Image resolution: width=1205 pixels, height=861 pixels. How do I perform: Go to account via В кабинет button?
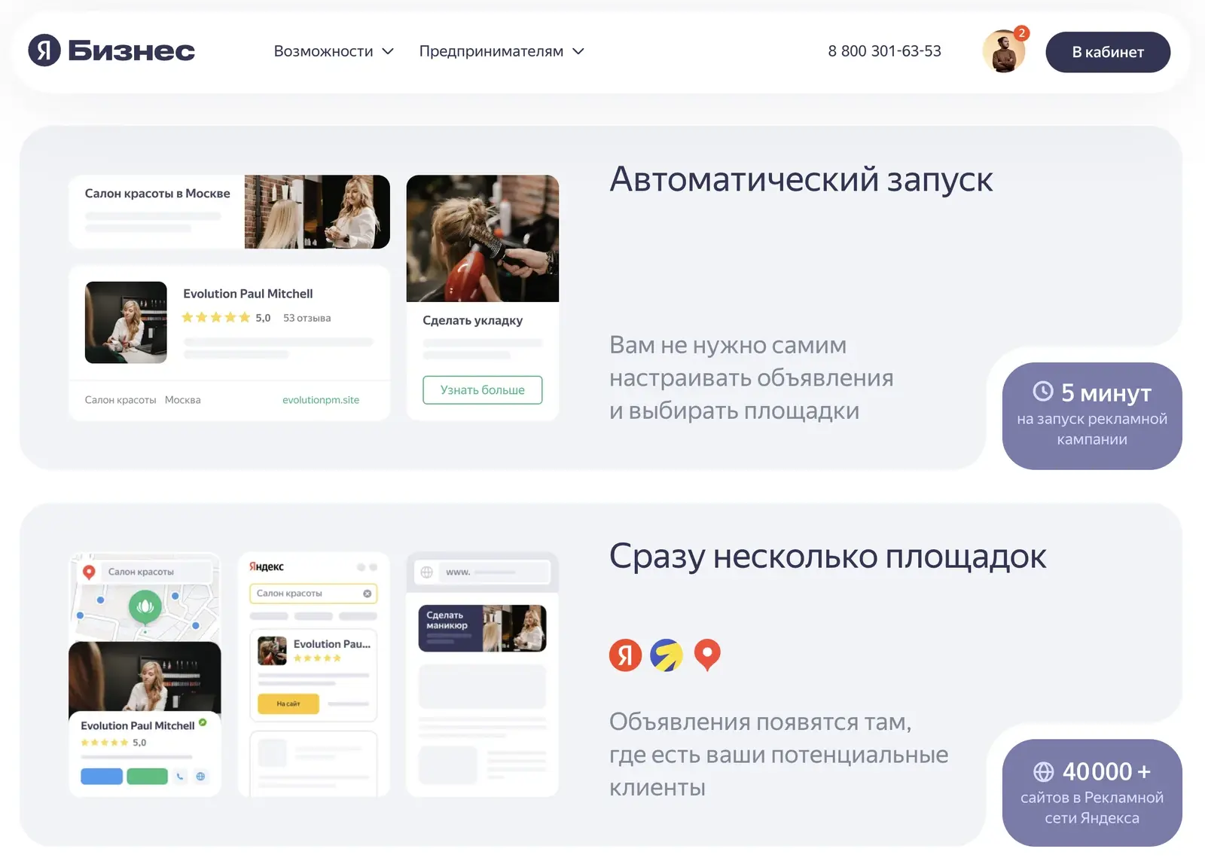tap(1108, 52)
